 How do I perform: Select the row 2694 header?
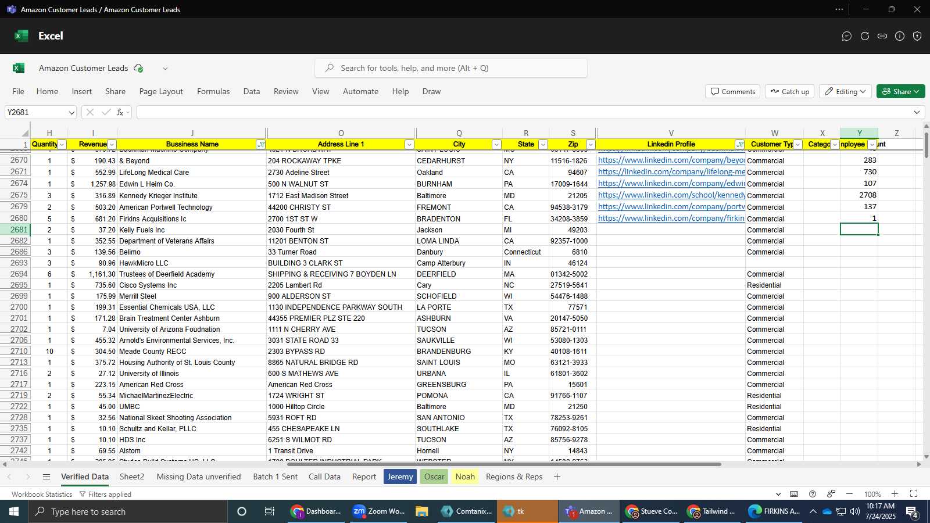click(15, 274)
